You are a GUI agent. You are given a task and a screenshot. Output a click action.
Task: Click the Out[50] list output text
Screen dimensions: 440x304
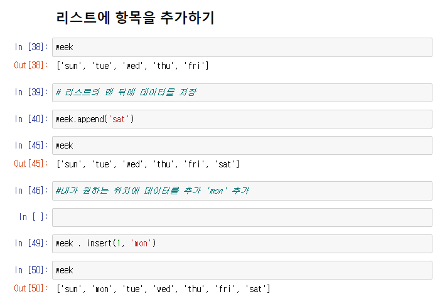pyautogui.click(x=163, y=289)
